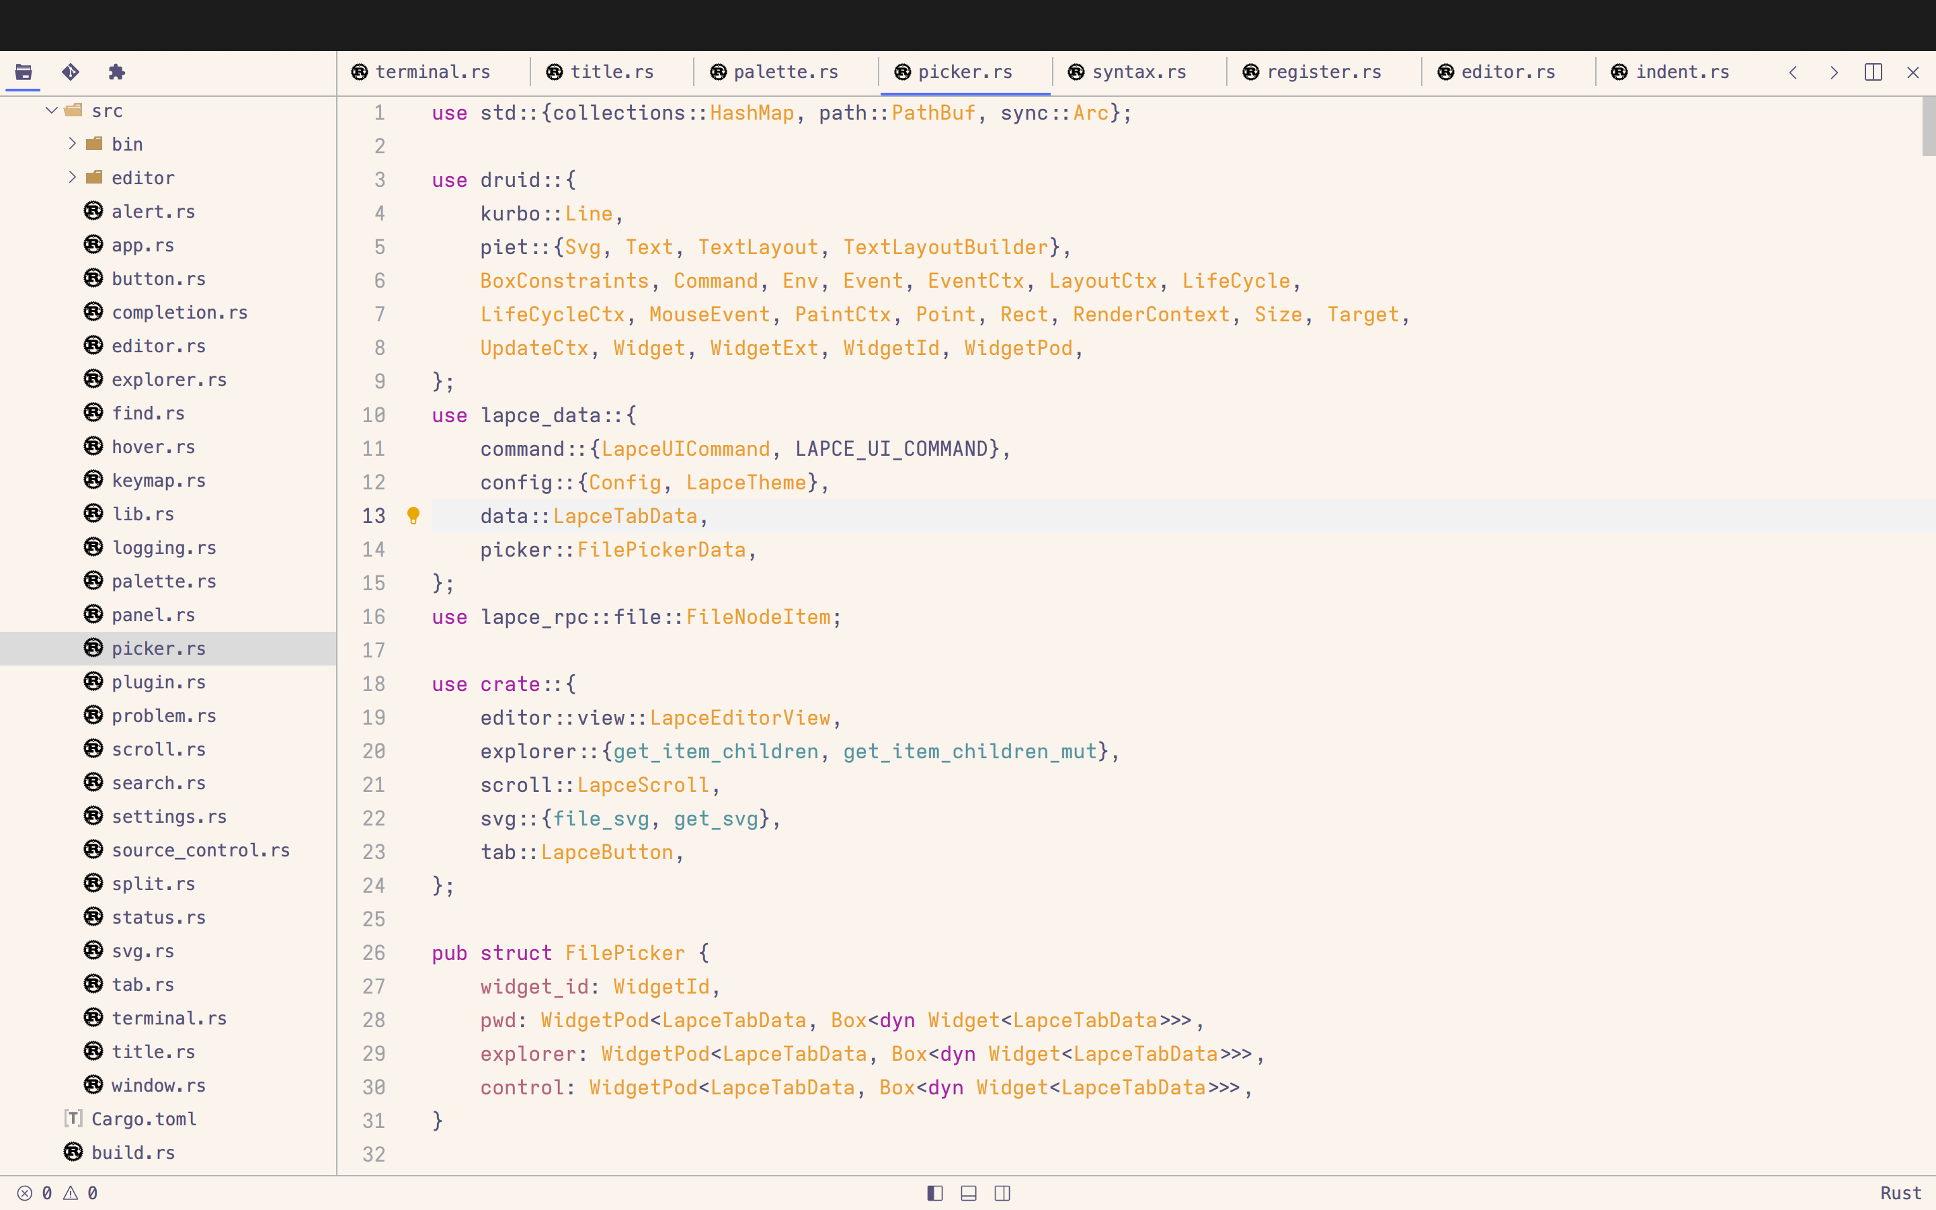Click the split editor icon in tab bar
Image resolution: width=1936 pixels, height=1210 pixels.
(x=1873, y=72)
